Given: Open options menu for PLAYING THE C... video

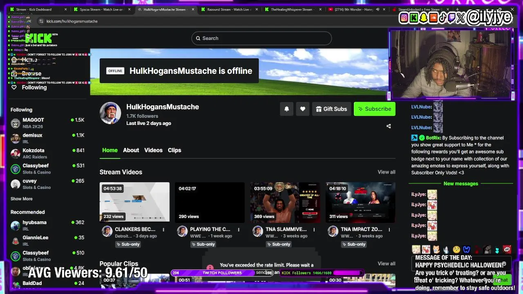Looking at the screenshot, I should click(x=239, y=230).
